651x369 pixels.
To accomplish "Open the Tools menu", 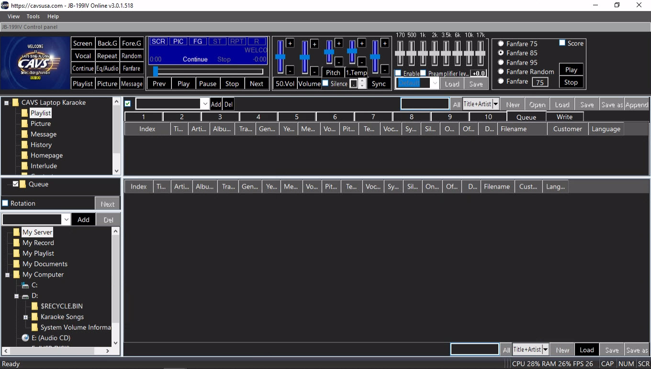I will tap(33, 16).
